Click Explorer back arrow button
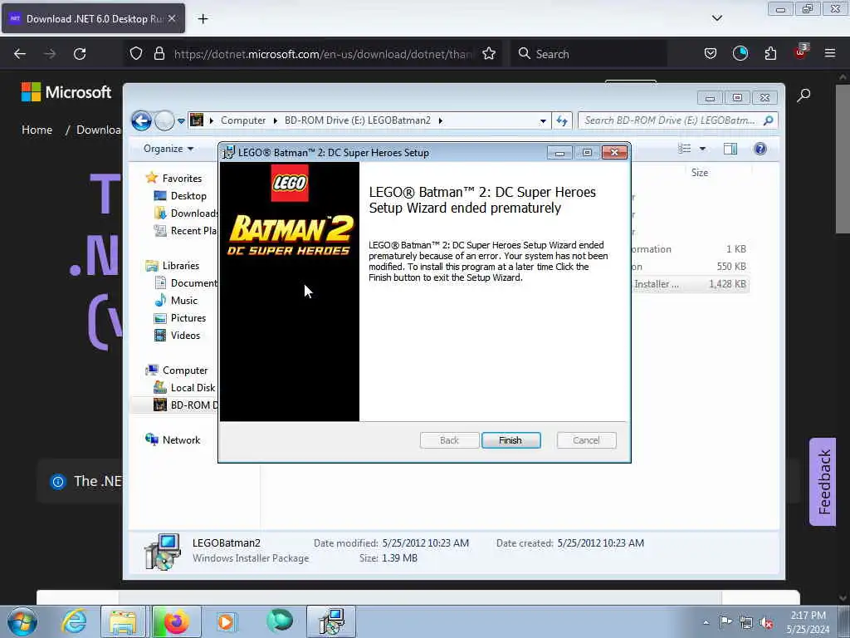 pyautogui.click(x=141, y=120)
